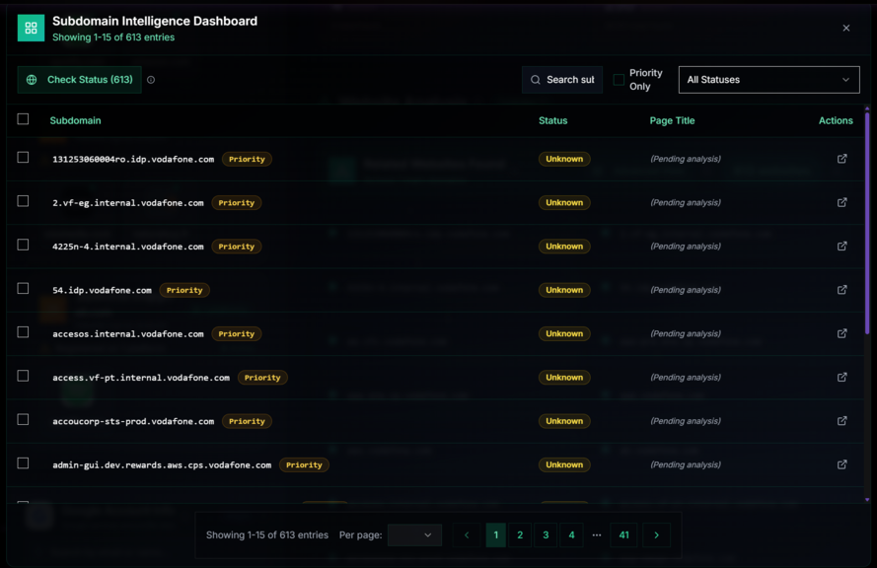Expand the Per page dropdown
Viewport: 877px width, 568px height.
(x=414, y=535)
